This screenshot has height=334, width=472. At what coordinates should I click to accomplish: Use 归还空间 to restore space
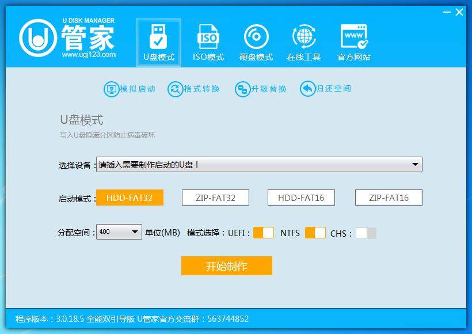coord(326,89)
